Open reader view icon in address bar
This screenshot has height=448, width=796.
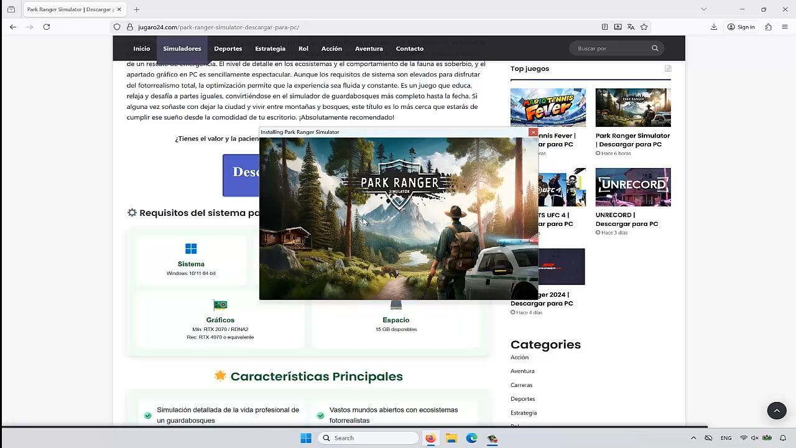(x=604, y=27)
